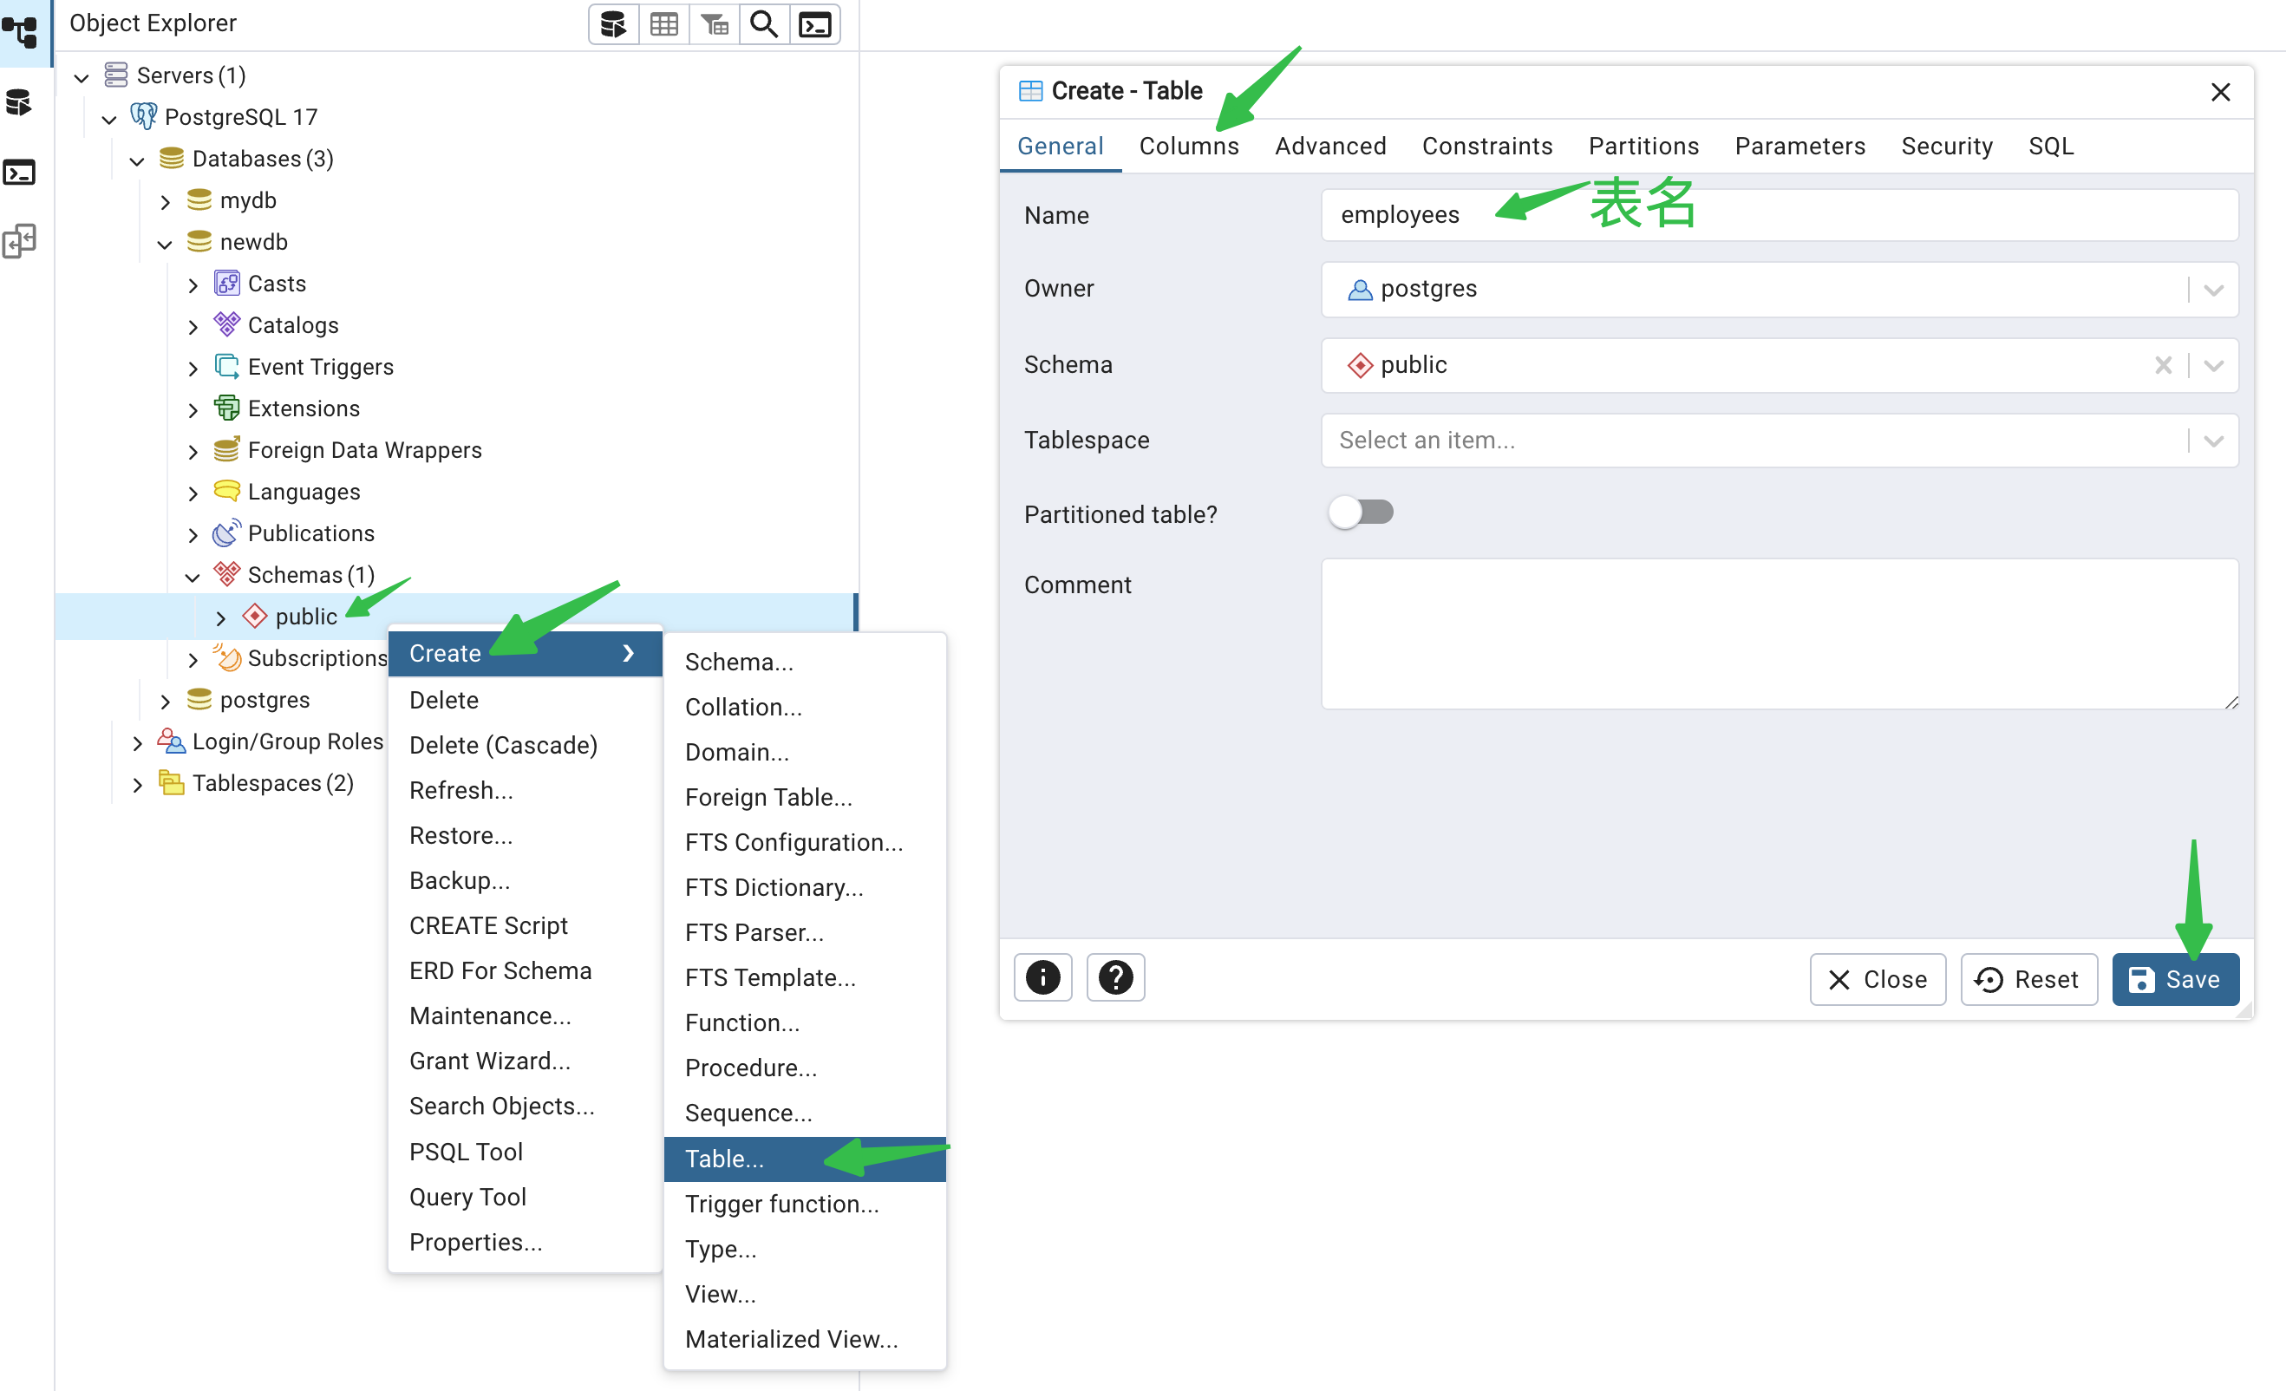The image size is (2286, 1391).
Task: Select Table... from Create submenu
Action: 725,1158
